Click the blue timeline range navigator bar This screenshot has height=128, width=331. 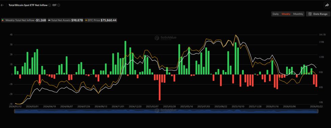pyautogui.click(x=166, y=111)
